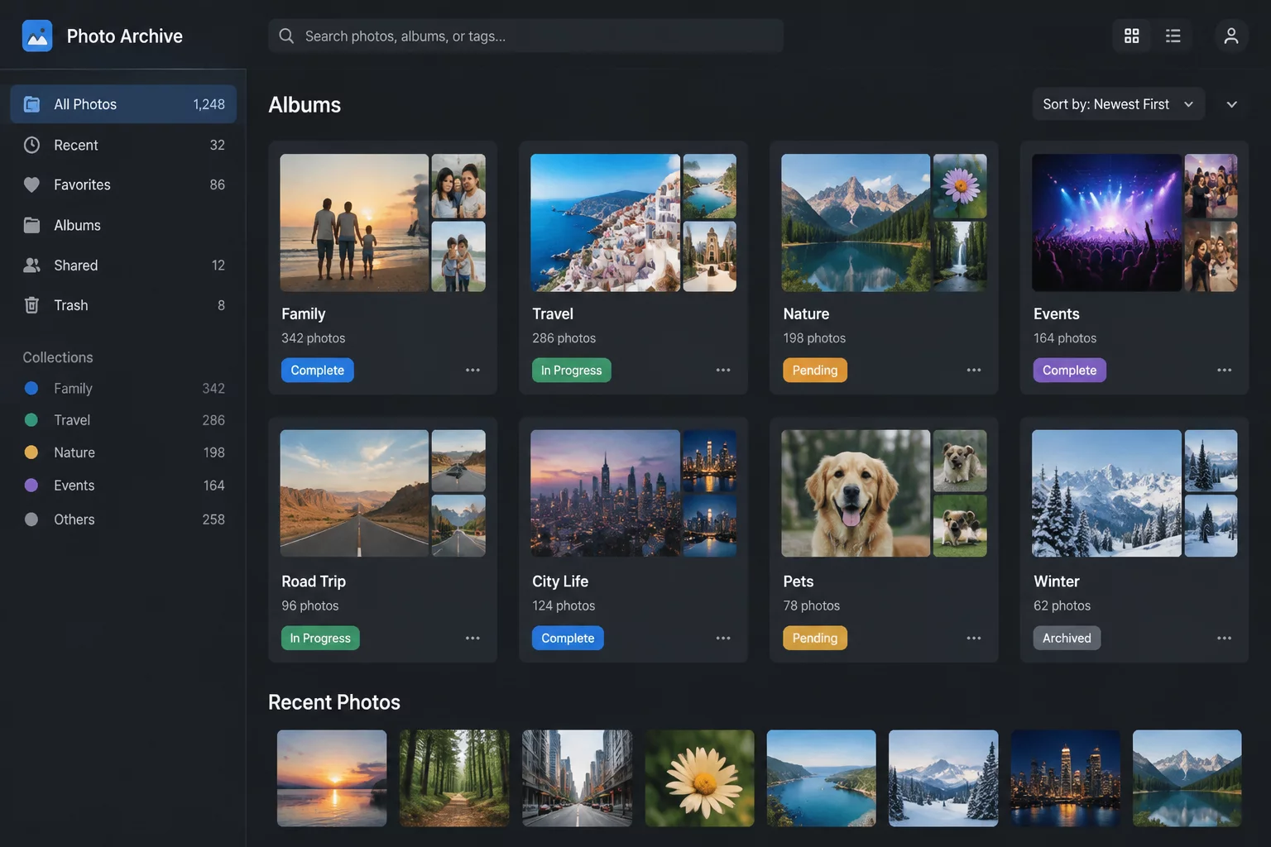The width and height of the screenshot is (1271, 847).
Task: Switch to list view layout
Action: click(1173, 36)
